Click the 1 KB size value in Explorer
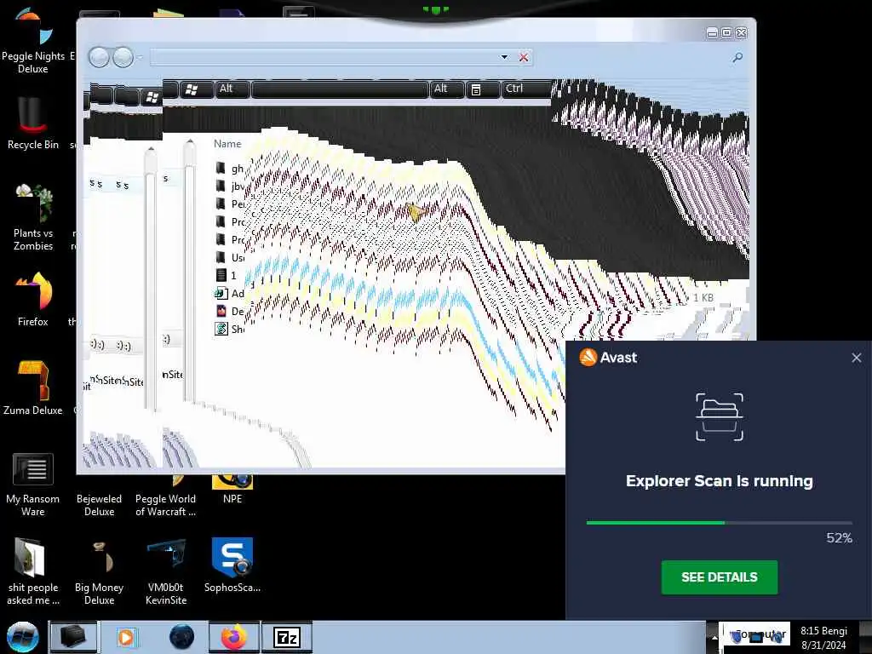This screenshot has height=654, width=872. (703, 297)
